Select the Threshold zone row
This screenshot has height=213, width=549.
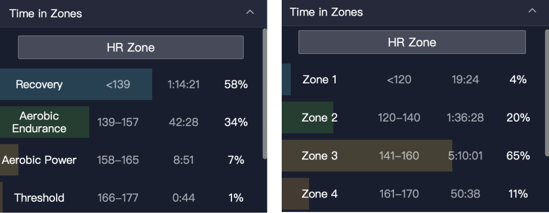tap(130, 197)
